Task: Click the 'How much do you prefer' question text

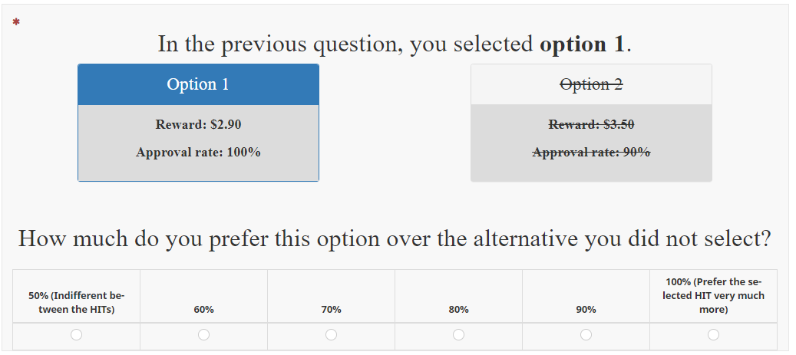Action: [x=395, y=239]
